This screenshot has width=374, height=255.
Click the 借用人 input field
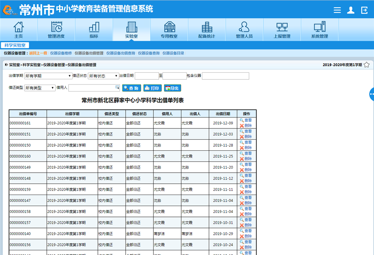point(94,88)
